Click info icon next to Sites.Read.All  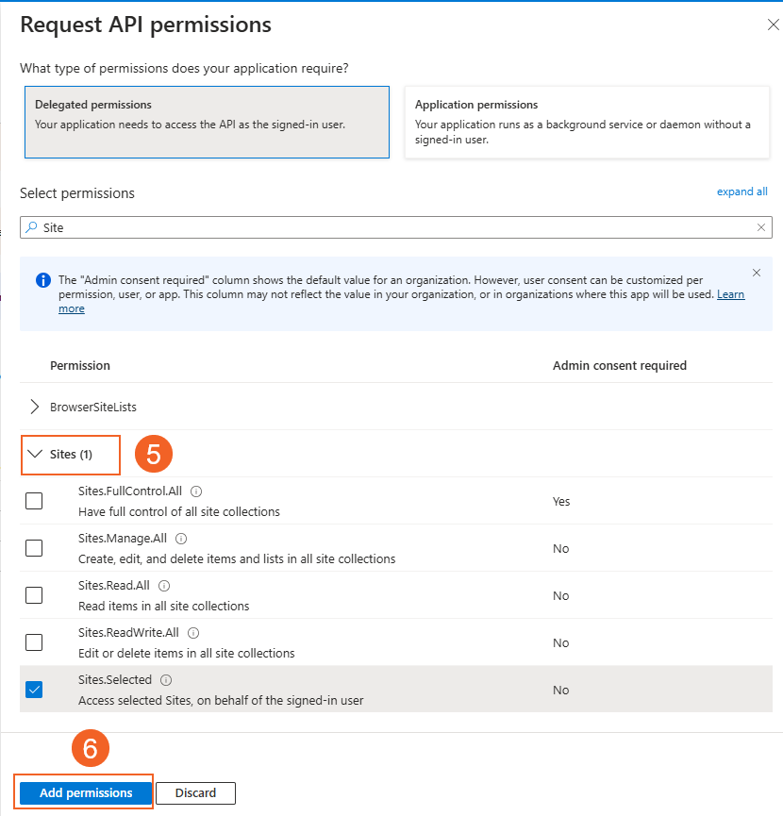click(x=164, y=586)
